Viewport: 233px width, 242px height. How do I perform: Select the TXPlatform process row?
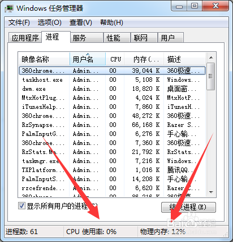tap(112, 170)
